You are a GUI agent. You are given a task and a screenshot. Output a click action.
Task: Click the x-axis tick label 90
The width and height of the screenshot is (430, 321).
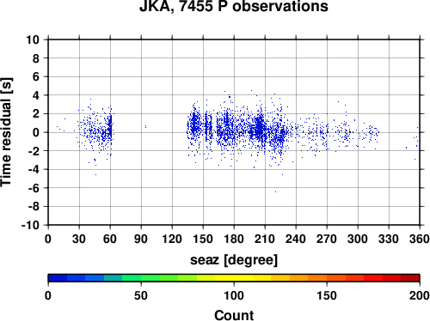(x=141, y=239)
